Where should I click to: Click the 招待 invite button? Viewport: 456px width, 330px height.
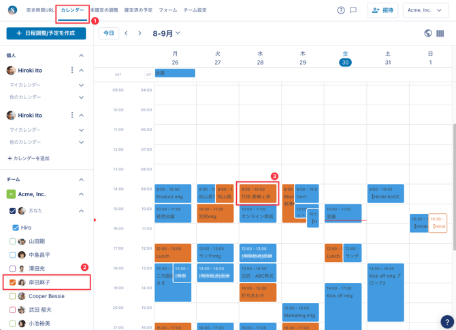coord(382,10)
